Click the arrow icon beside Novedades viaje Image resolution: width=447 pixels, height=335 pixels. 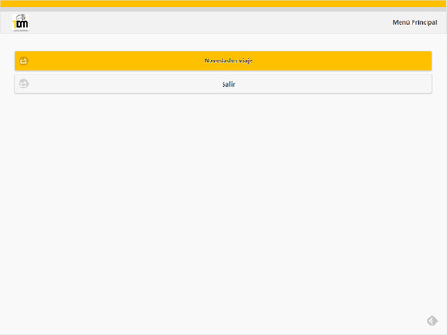24,60
